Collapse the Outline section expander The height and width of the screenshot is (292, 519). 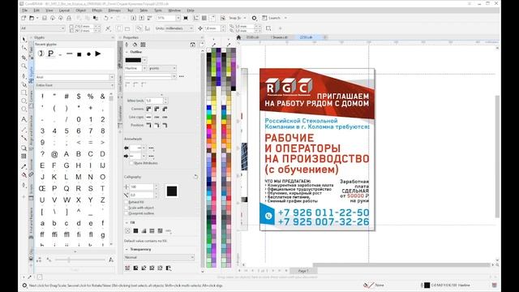[127, 52]
